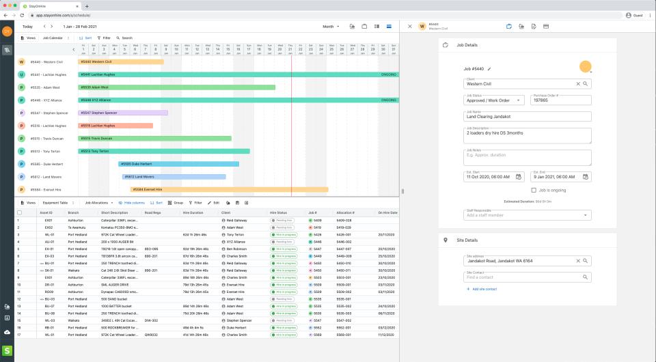Image resolution: width=656 pixels, height=362 pixels.
Task: Click the search icon in the Client field
Action: coord(586,83)
